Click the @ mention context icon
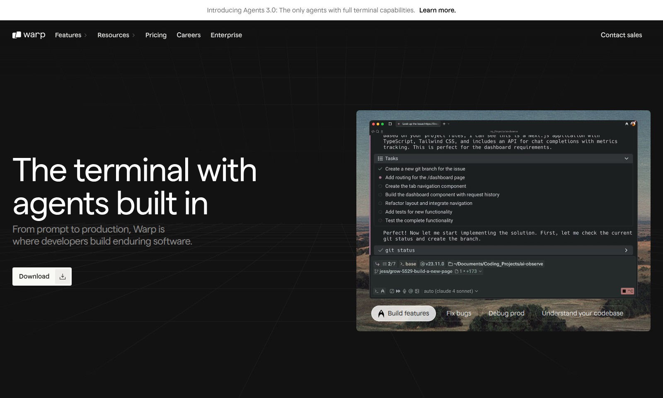 [411, 291]
